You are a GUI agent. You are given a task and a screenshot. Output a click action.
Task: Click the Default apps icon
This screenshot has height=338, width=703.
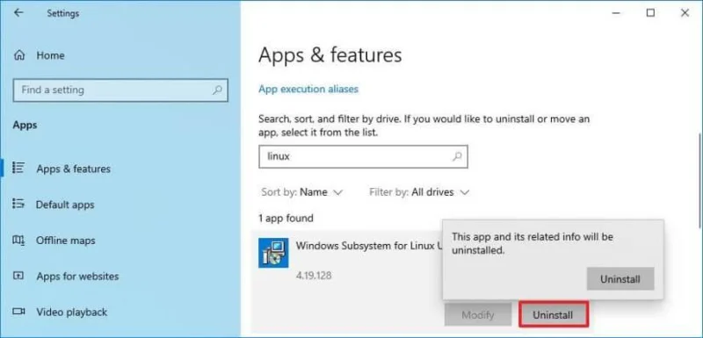click(x=18, y=204)
